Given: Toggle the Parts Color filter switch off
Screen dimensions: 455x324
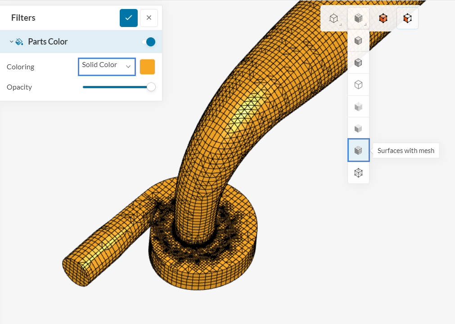Looking at the screenshot, I should pyautogui.click(x=148, y=41).
